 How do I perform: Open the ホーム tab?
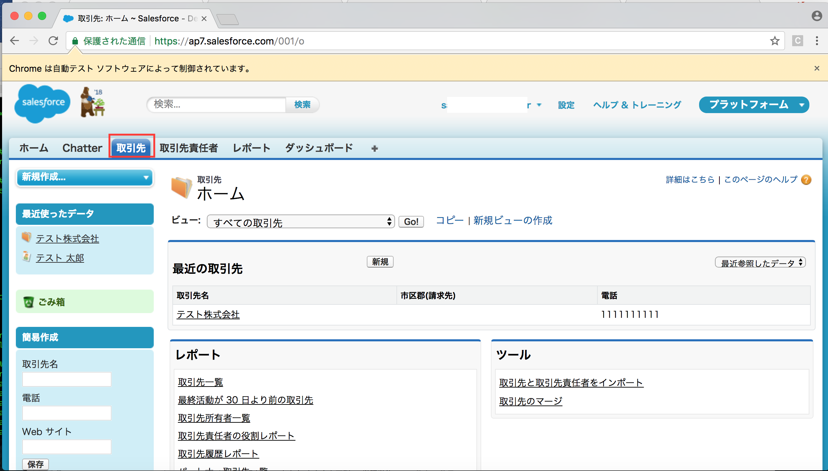[x=34, y=148]
